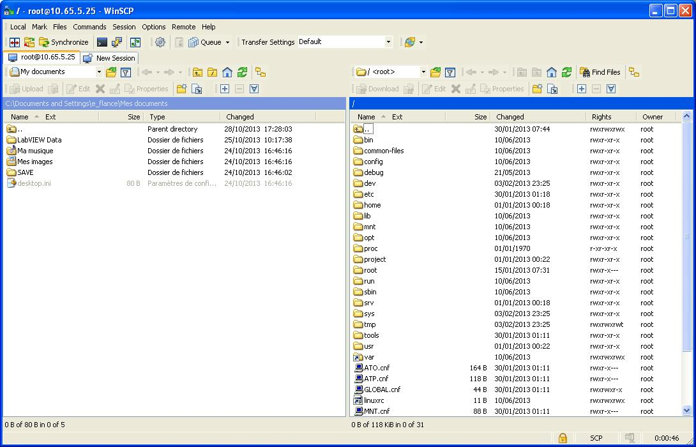Viewport: 696px width, 447px height.
Task: Sort remote panel by Rights column header
Action: (x=610, y=117)
